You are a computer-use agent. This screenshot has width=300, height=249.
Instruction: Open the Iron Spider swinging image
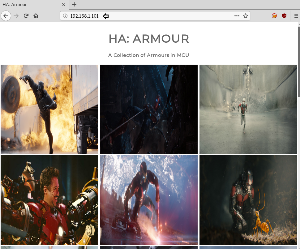click(149, 109)
